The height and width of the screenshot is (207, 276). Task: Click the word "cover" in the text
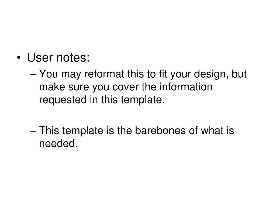(x=125, y=87)
